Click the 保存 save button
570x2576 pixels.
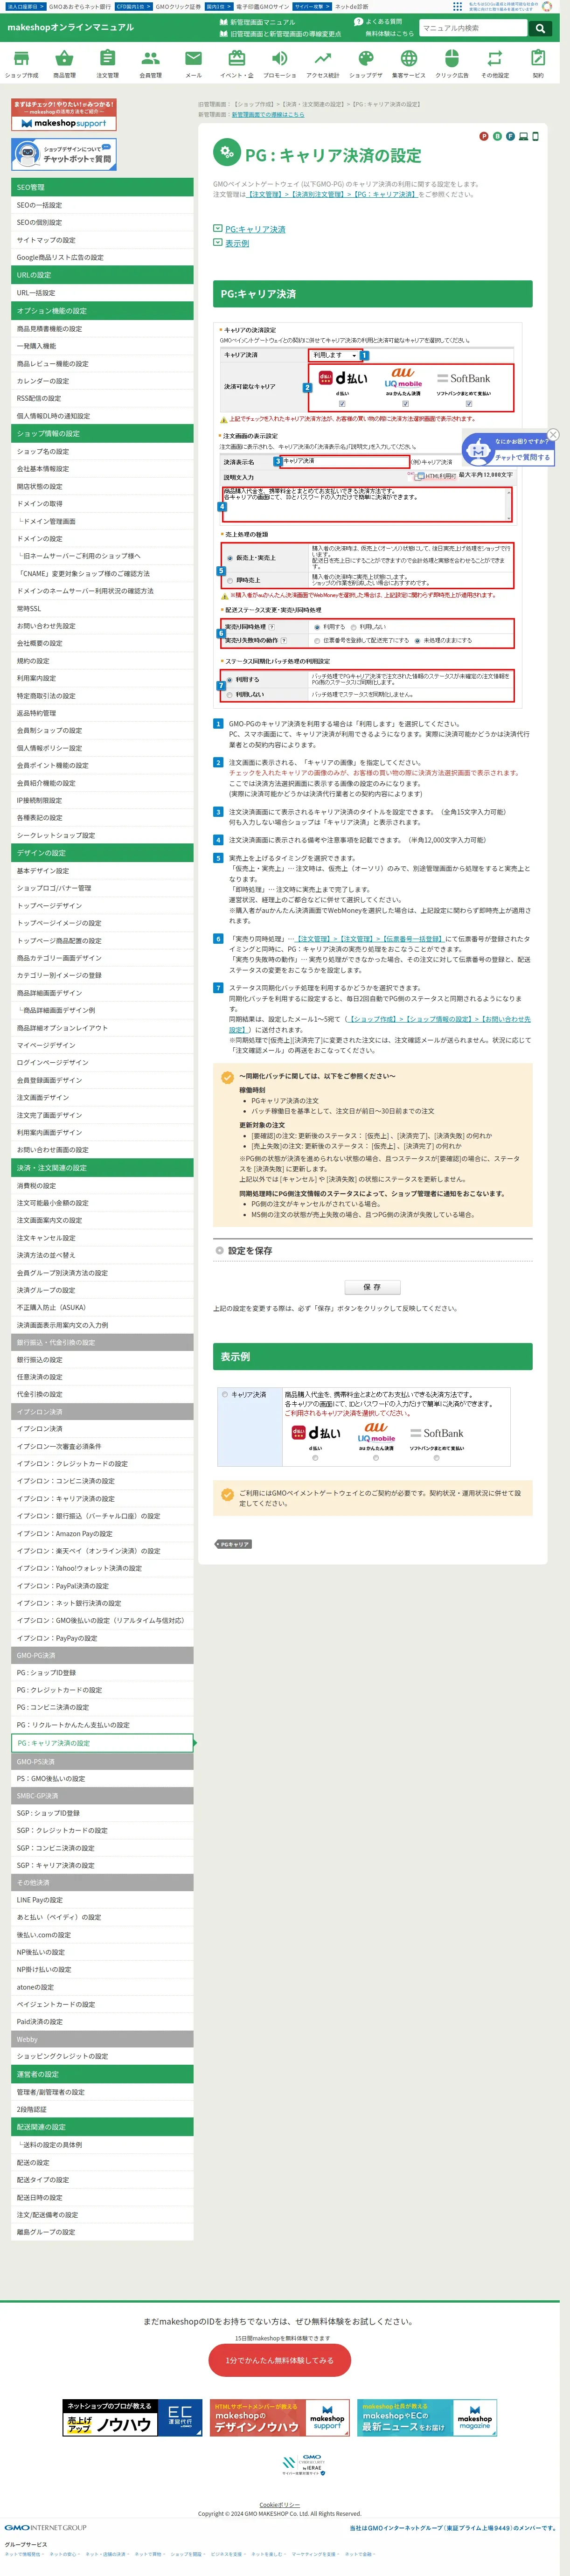click(372, 1287)
